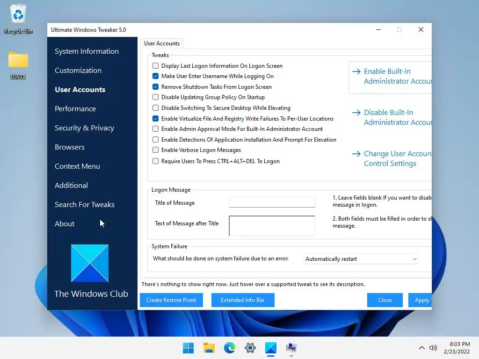The image size is (479, 359).
Task: Click the computer monitor icon in taskbar
Action: pos(291,348)
